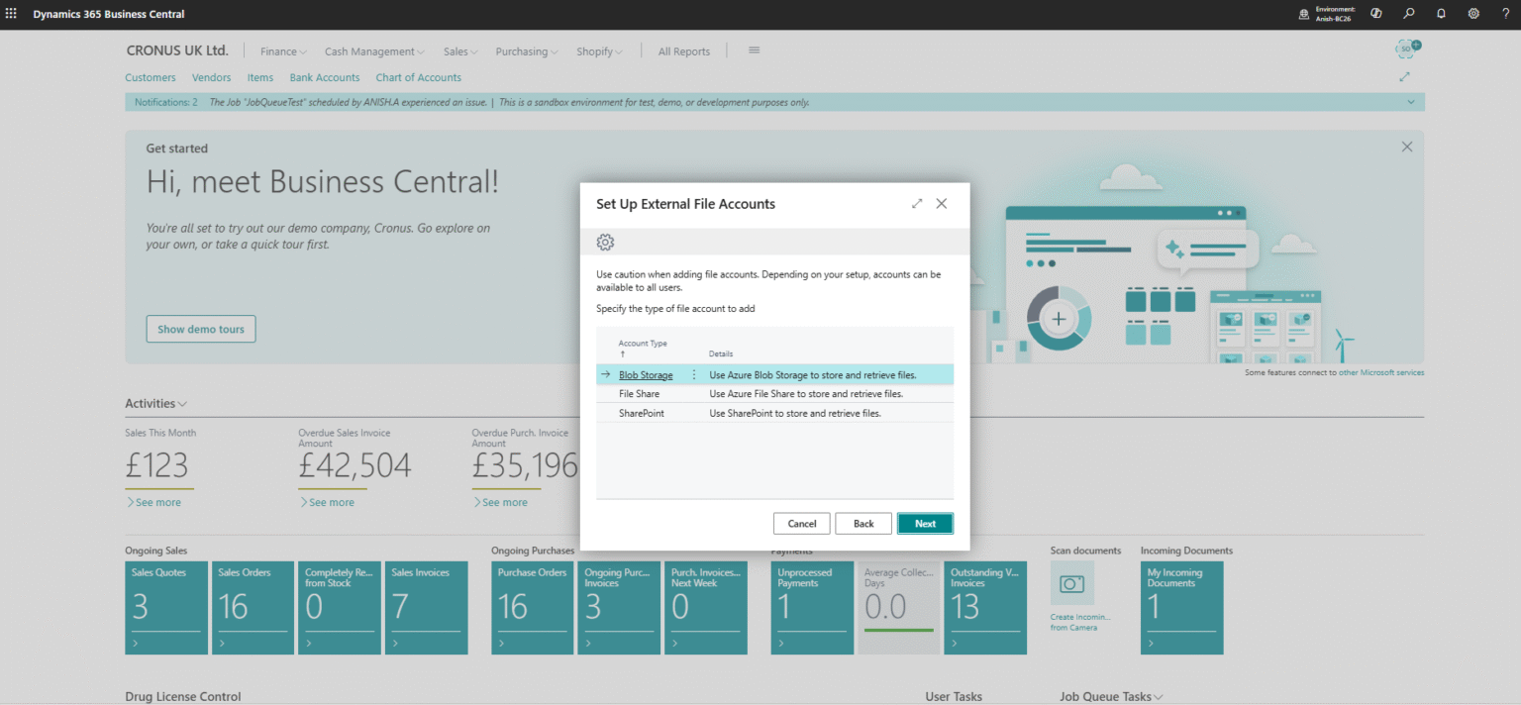
Task: Open the All Reports menu item
Action: [x=683, y=51]
